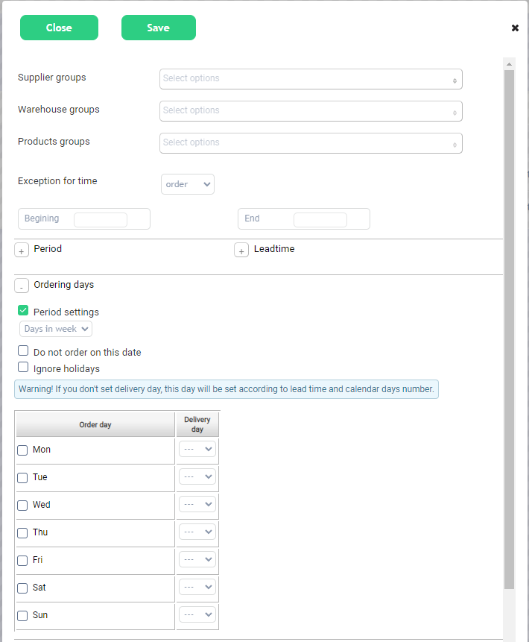This screenshot has width=529, height=642.
Task: Open the Exception for time dropdown
Action: [188, 184]
